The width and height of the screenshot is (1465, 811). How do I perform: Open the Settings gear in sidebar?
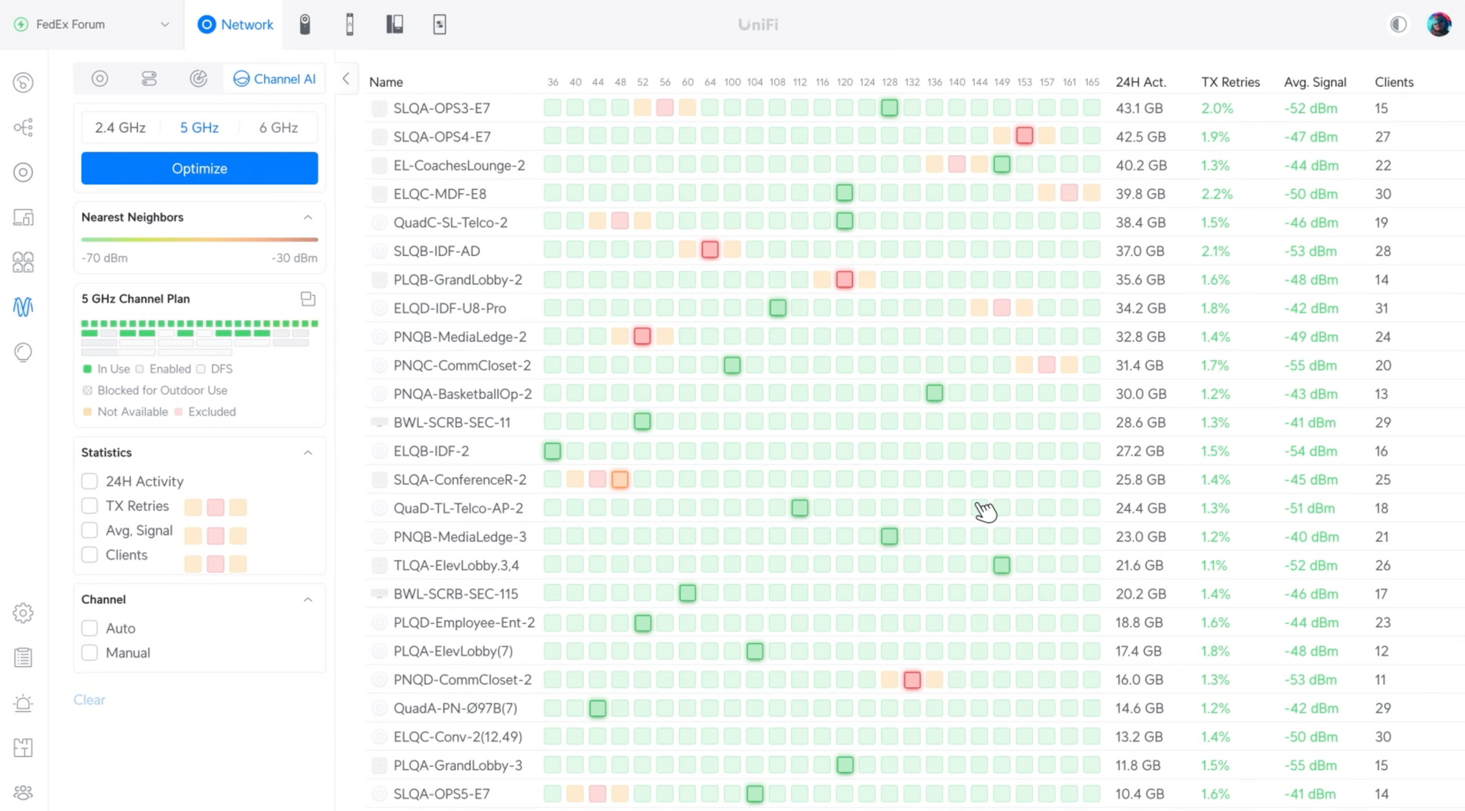point(23,613)
